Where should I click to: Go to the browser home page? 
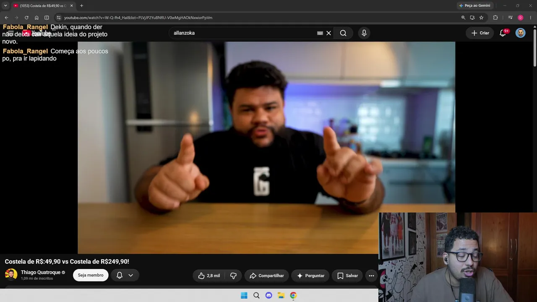[x=36, y=18]
